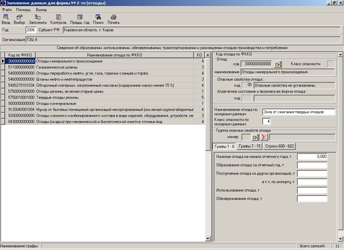Switch to Графы 7 - 15 tab
Image resolution: width=344 pixels, height=250 pixels.
[249, 146]
